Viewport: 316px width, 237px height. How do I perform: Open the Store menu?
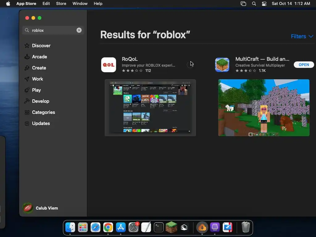(x=61, y=4)
